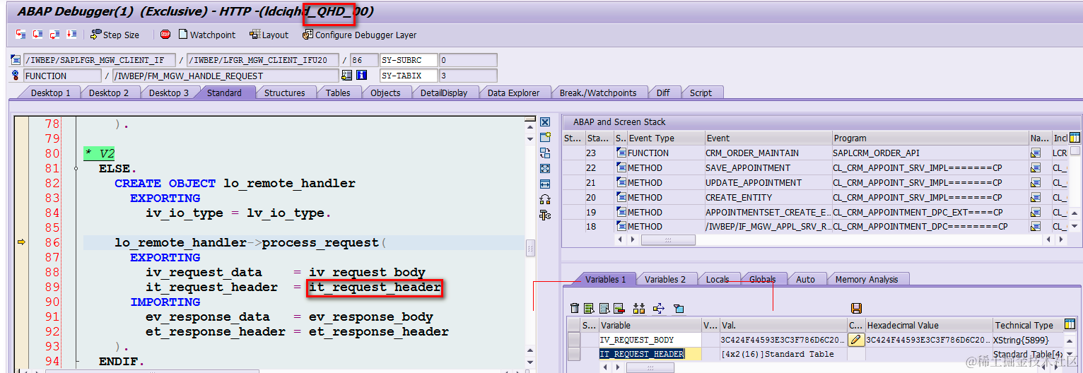Open the Break./Watchpoints tab

(x=598, y=93)
